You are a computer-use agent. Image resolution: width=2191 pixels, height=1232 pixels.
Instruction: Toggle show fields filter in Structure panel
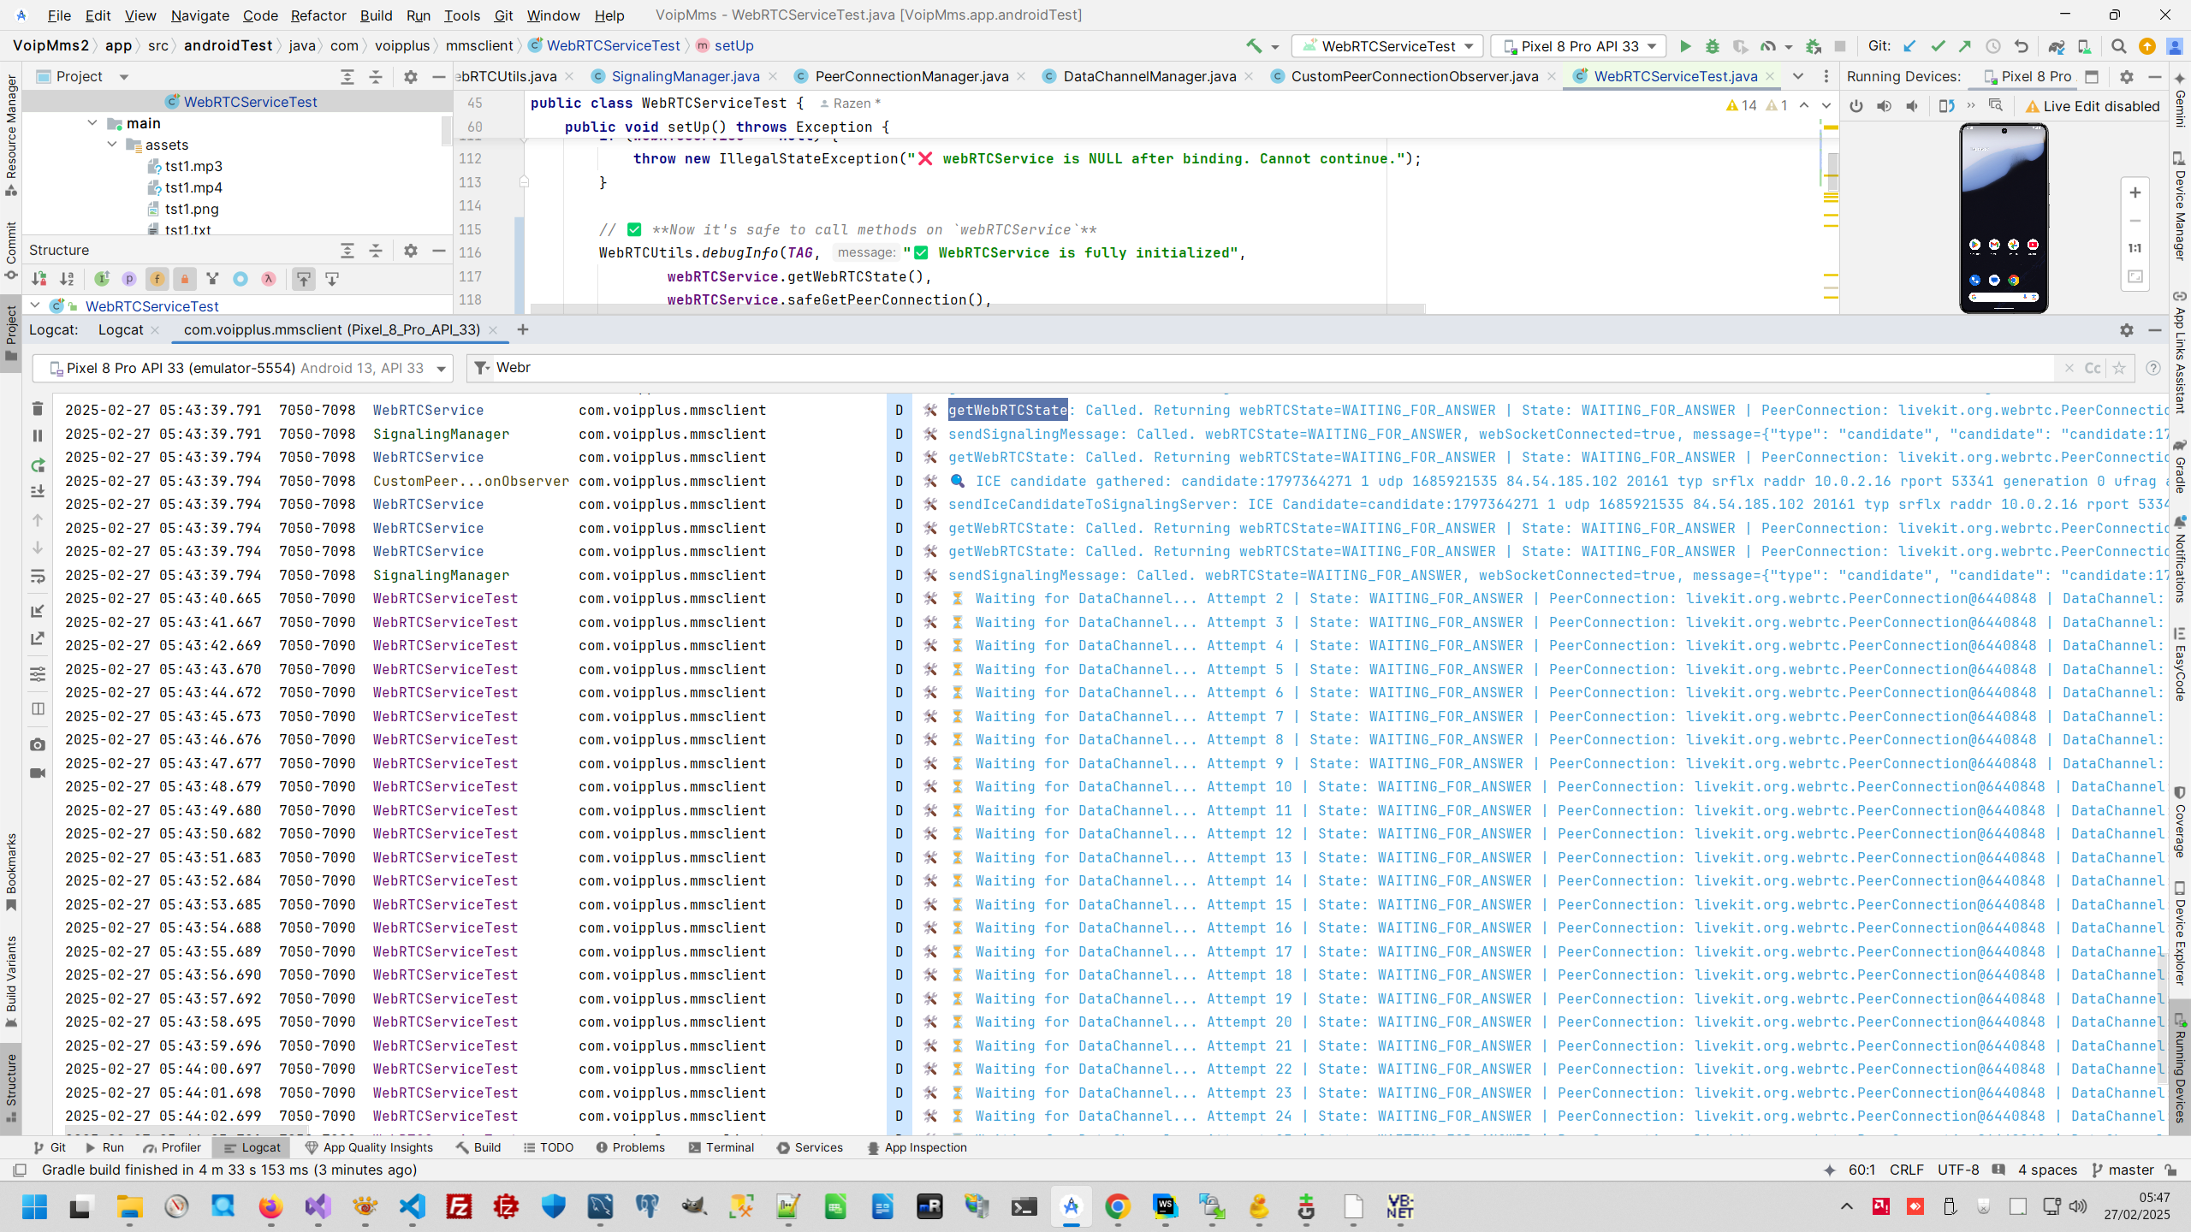(157, 279)
